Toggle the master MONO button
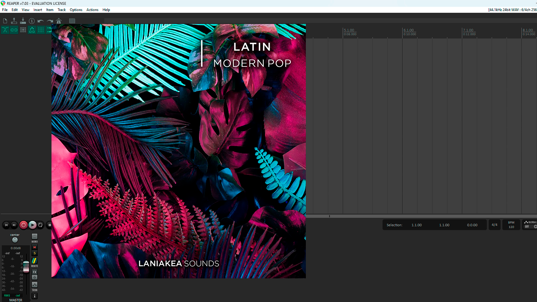 [x=35, y=236]
